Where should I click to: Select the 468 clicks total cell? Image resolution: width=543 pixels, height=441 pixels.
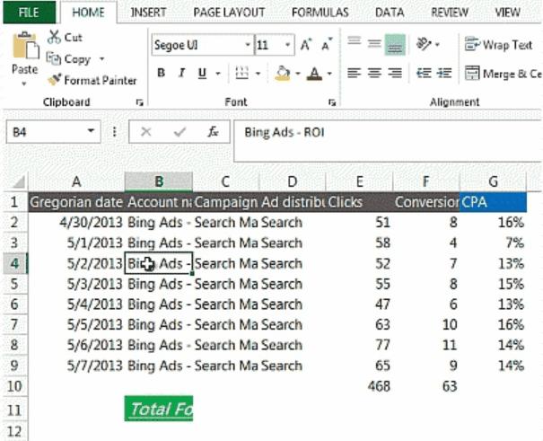(x=359, y=386)
